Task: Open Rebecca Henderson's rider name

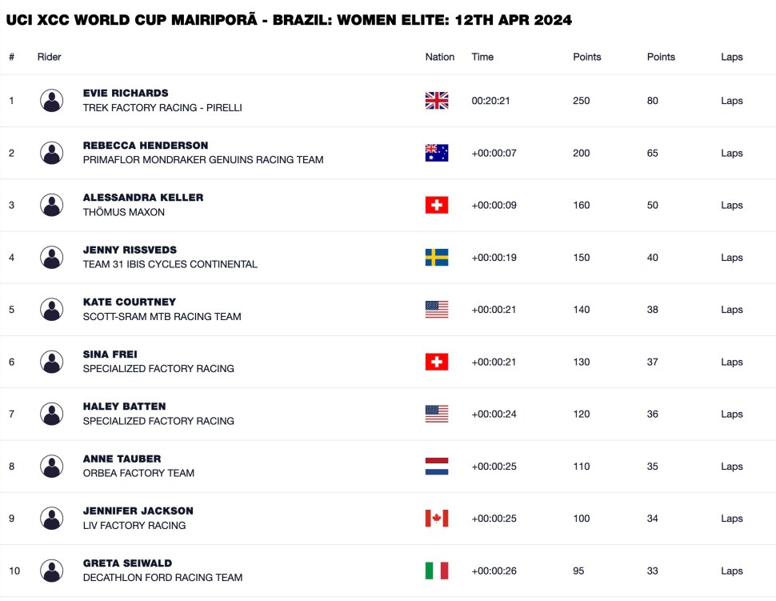Action: (146, 146)
